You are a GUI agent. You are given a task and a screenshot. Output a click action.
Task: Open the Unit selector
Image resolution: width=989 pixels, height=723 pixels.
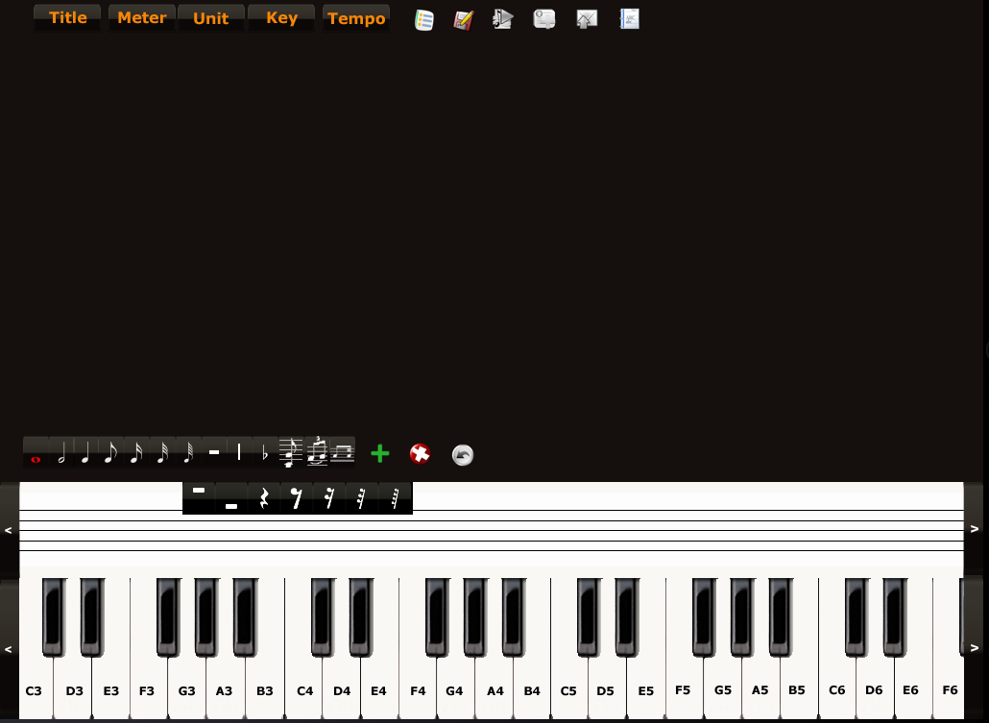(210, 17)
